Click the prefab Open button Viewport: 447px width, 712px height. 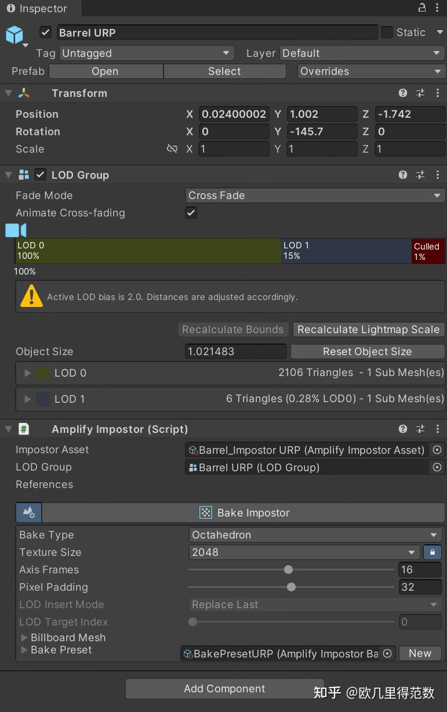pos(106,71)
